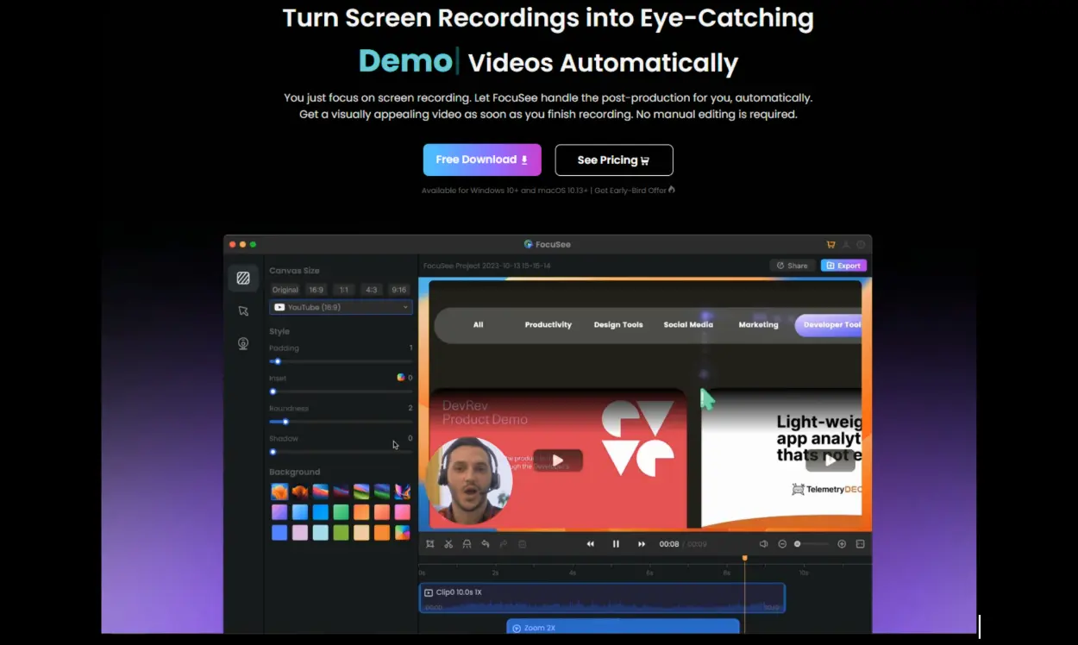The width and height of the screenshot is (1078, 645).
Task: Select the scissors cut tool
Action: click(x=448, y=544)
